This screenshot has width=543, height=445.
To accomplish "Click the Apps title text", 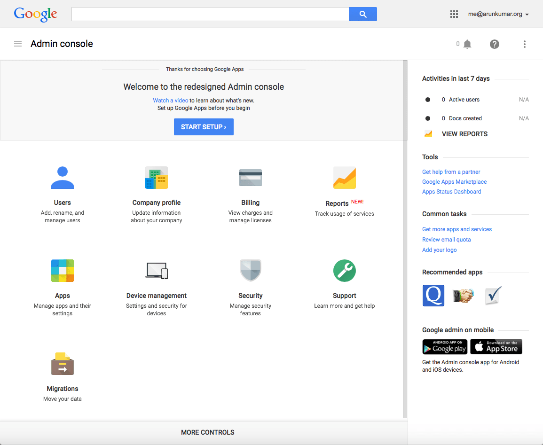I will pos(63,296).
